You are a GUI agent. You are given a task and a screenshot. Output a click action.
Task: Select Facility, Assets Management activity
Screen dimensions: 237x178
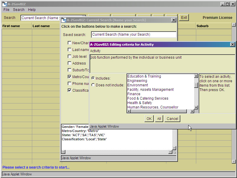pos(160,90)
